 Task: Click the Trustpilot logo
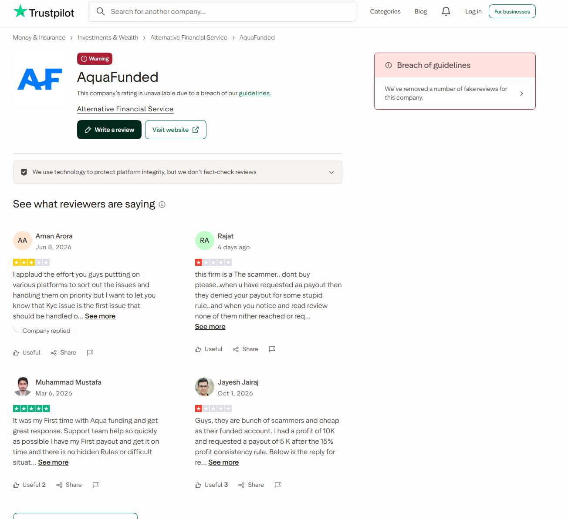(x=44, y=12)
